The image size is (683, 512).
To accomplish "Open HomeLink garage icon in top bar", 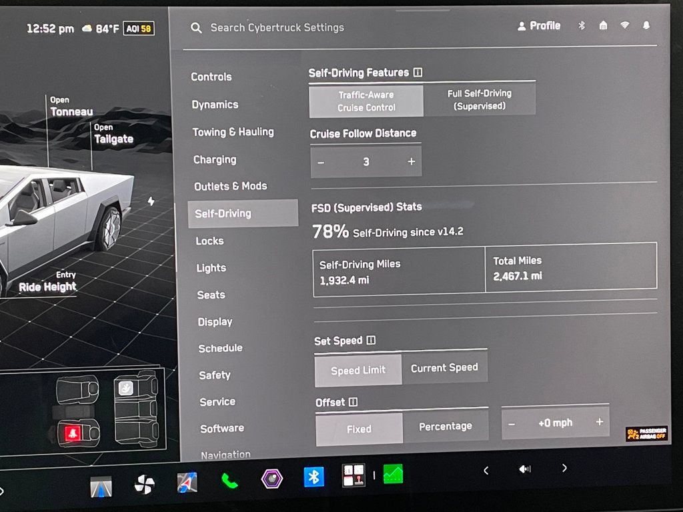I will pos(603,25).
